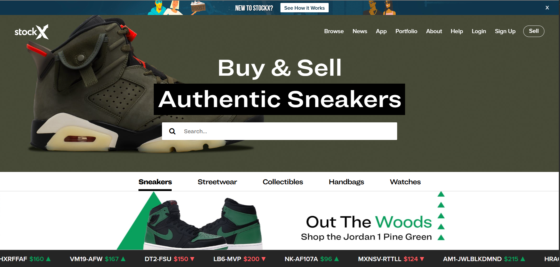Click the StockX logo
The width and height of the screenshot is (560, 267).
(x=31, y=32)
